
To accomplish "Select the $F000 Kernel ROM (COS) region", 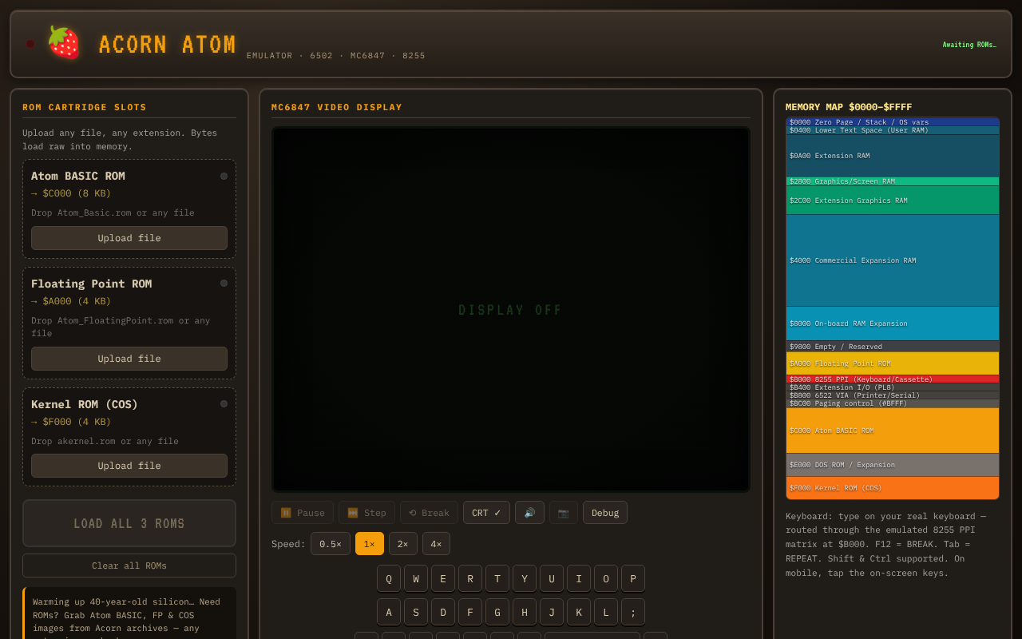I will pos(893,488).
